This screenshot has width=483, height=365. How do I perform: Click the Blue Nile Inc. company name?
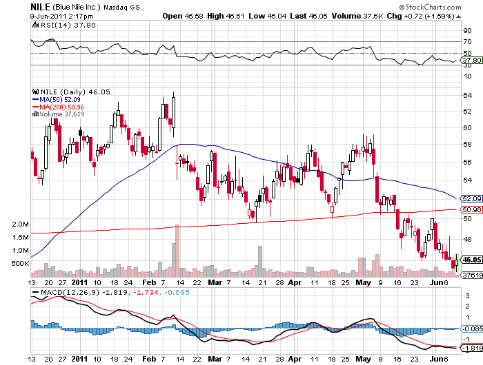pos(77,7)
